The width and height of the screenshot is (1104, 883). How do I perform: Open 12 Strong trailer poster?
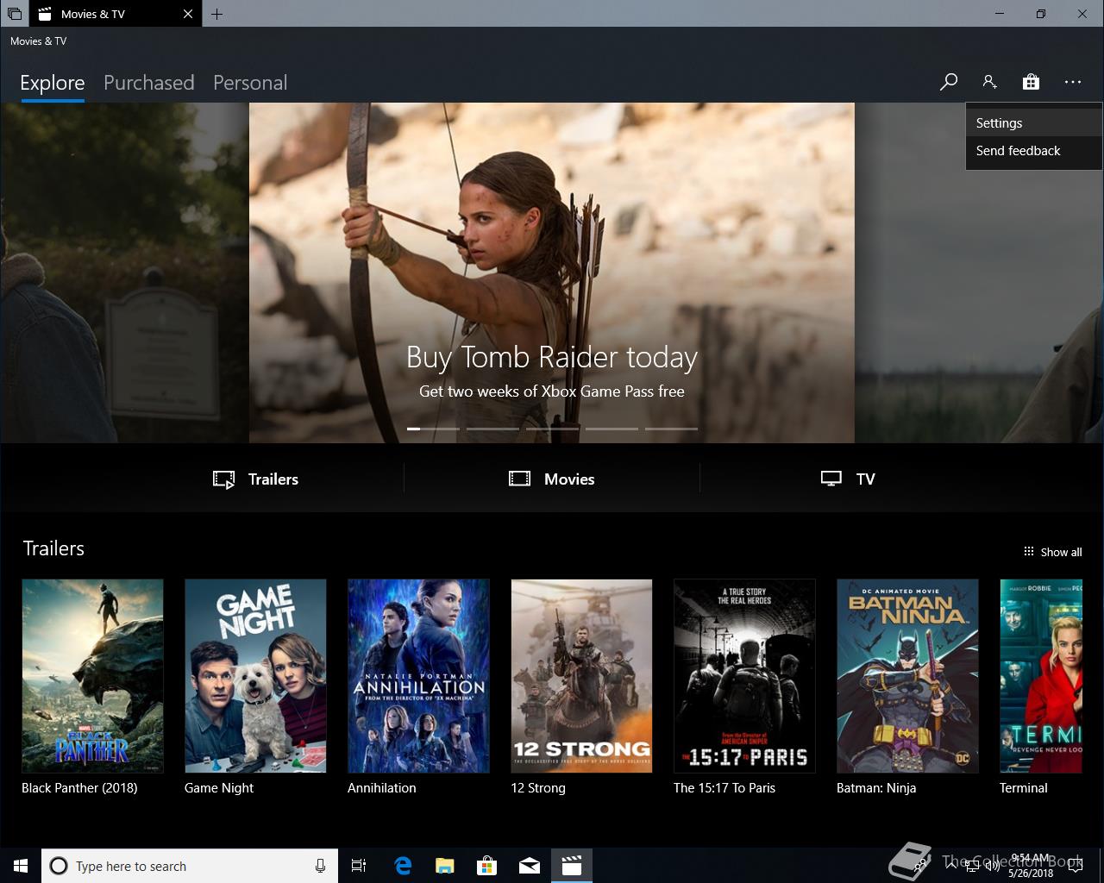click(581, 676)
